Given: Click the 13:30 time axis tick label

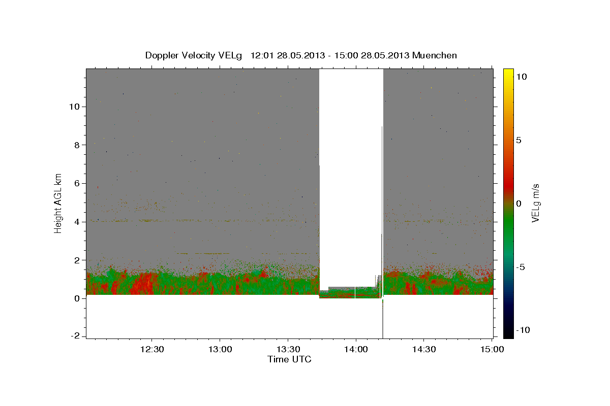Looking at the screenshot, I should click(288, 349).
